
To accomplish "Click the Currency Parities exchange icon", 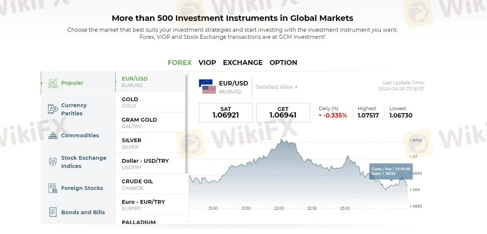I will pyautogui.click(x=53, y=109).
